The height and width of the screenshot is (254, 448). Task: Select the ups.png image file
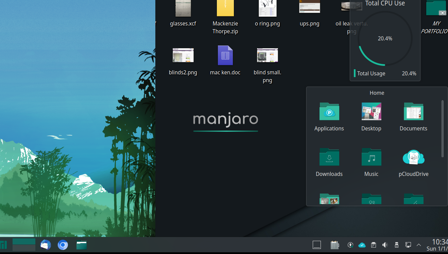(309, 14)
